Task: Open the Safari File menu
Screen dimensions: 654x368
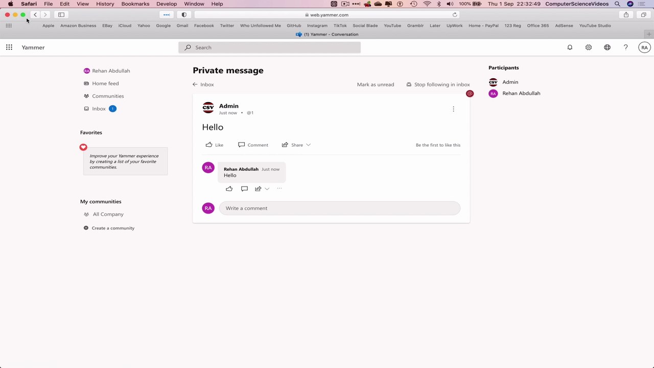Action: tap(48, 4)
